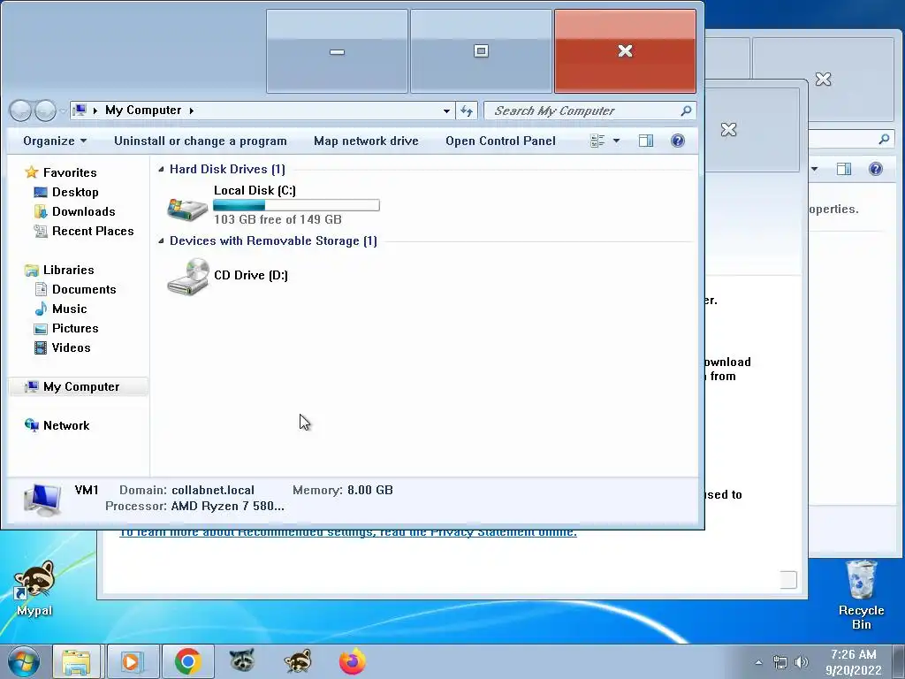Viewport: 905px width, 679px height.
Task: Open Help question mark icon
Action: (678, 141)
